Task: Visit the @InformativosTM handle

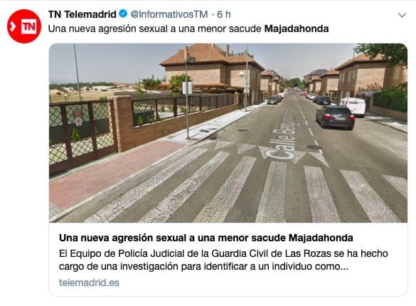Action: tap(169, 14)
